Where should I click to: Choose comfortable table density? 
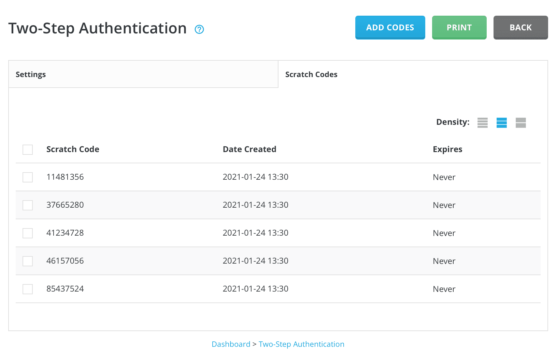[521, 123]
